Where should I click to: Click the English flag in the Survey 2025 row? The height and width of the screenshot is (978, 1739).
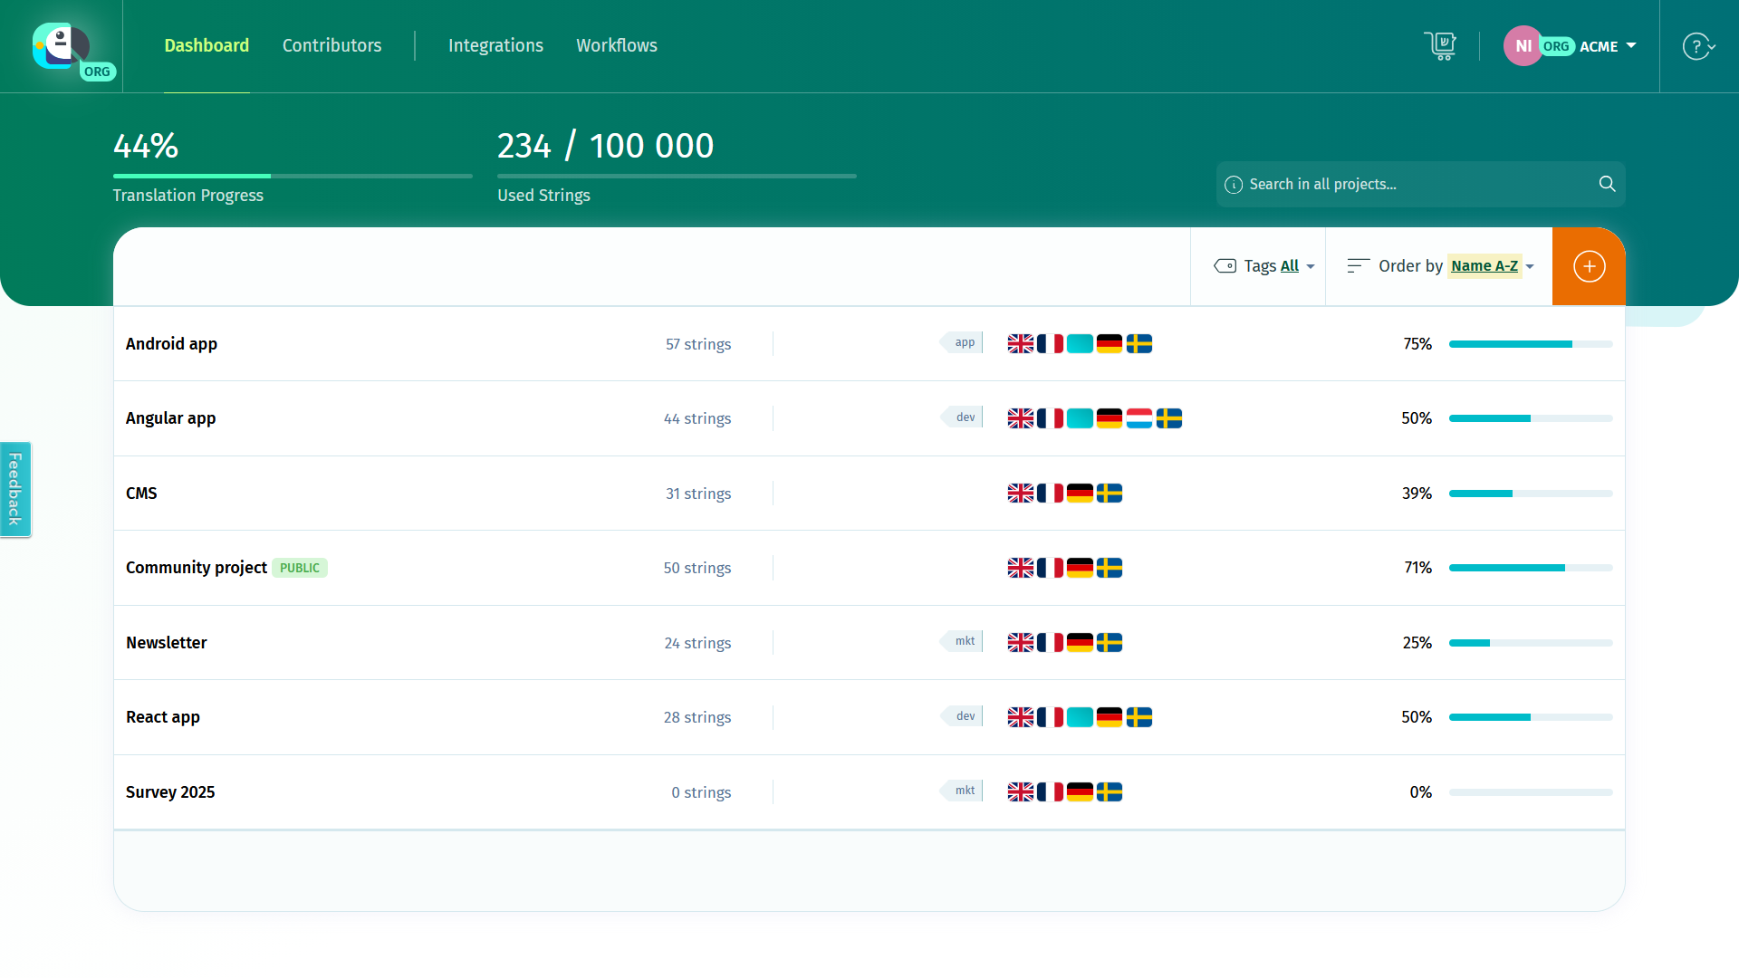(x=1020, y=792)
